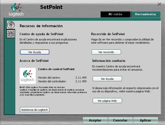Click the Versión del centro value 2.11.459
Image resolution: width=165 pixels, height=125 pixels.
point(81,78)
